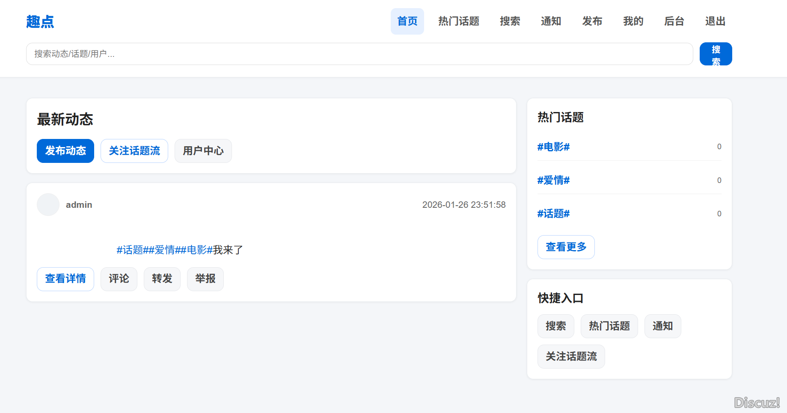Focus the 搜索动态/话题/用户 search field
The height and width of the screenshot is (413, 787).
[x=359, y=54]
